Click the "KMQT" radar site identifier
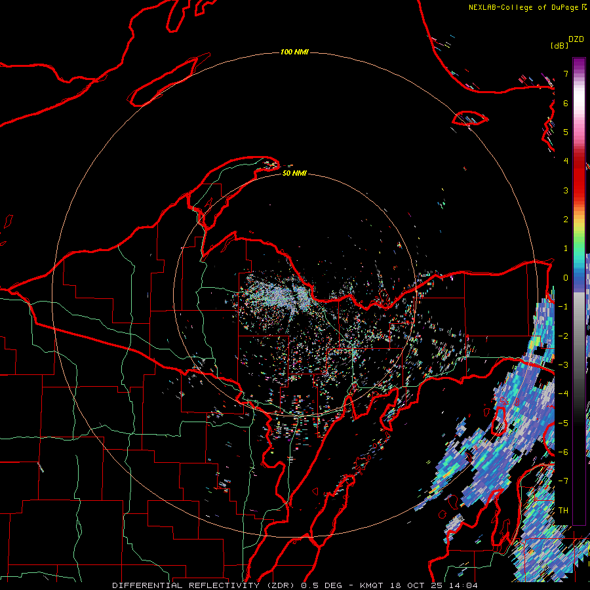This screenshot has width=590, height=590. click(x=372, y=585)
